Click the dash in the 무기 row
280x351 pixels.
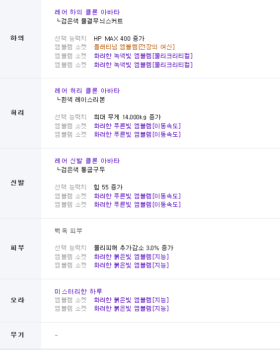pyautogui.click(x=56, y=335)
